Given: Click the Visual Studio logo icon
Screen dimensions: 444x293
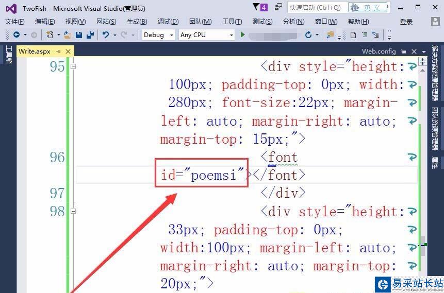Looking at the screenshot, I should coord(11,8).
